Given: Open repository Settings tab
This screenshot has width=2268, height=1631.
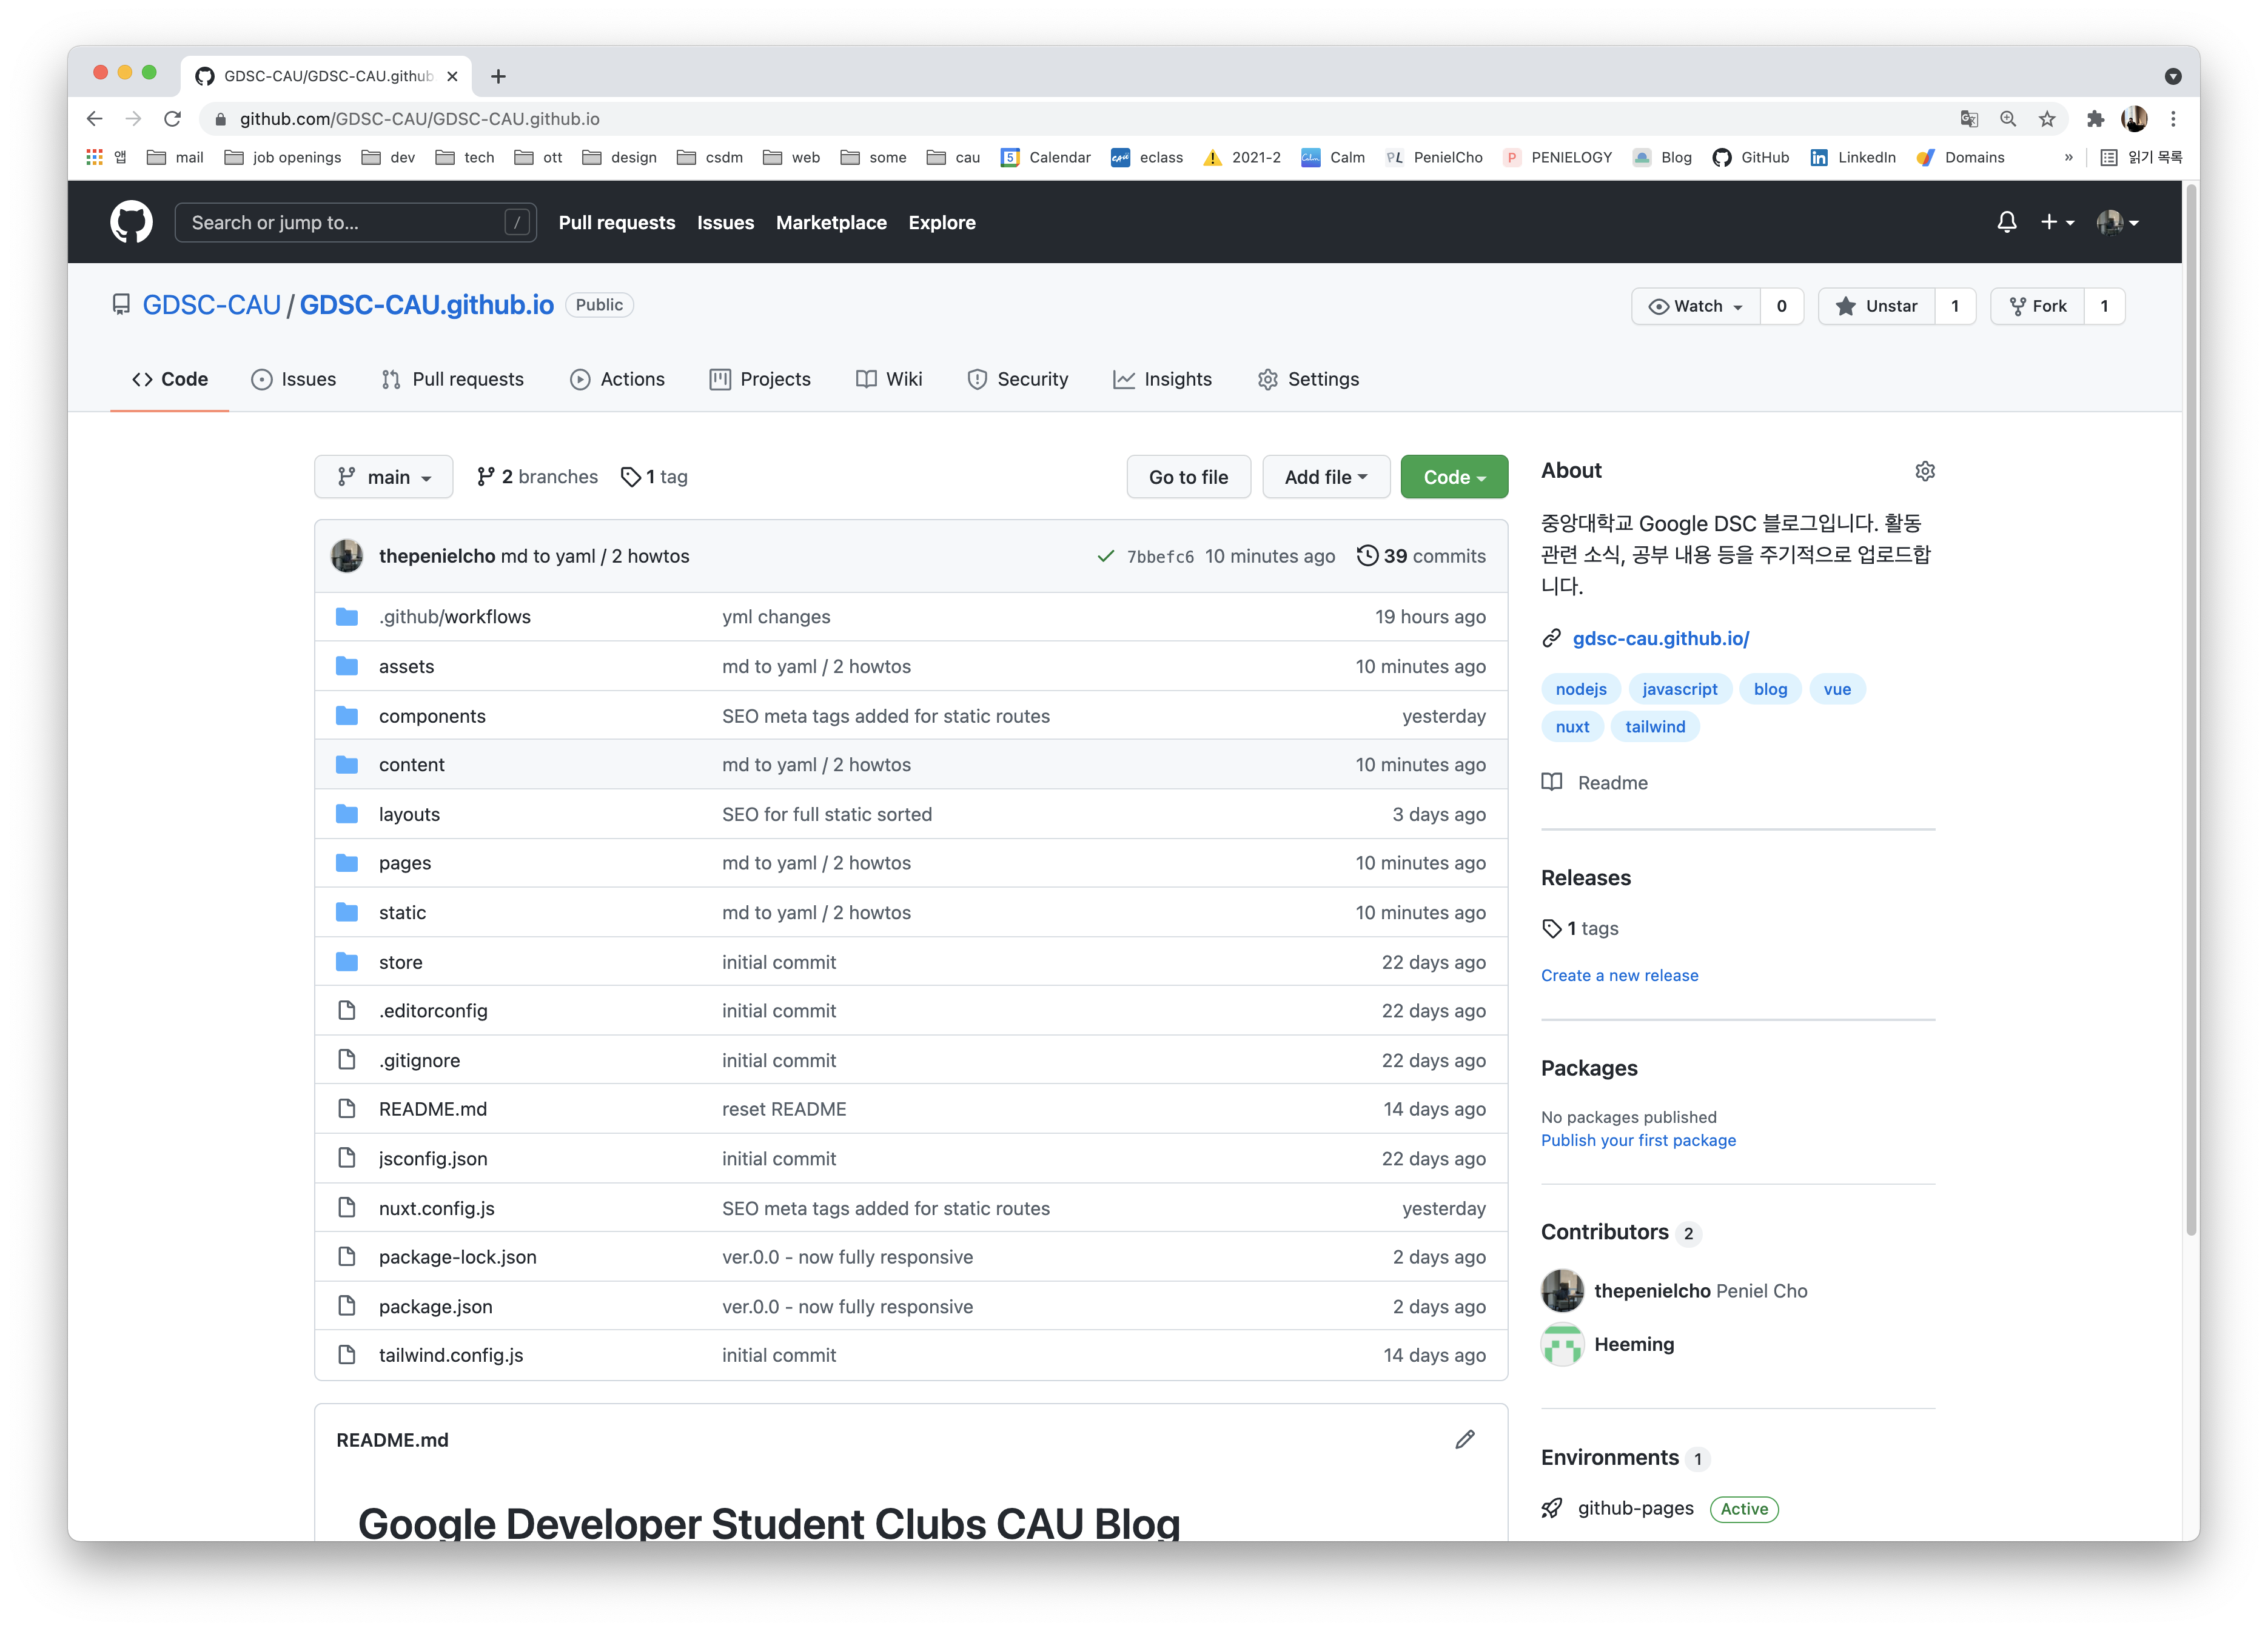Looking at the screenshot, I should pyautogui.click(x=1308, y=379).
